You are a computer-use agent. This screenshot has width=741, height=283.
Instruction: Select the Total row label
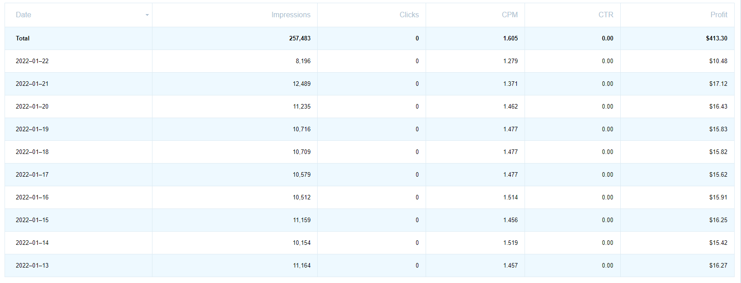(23, 39)
